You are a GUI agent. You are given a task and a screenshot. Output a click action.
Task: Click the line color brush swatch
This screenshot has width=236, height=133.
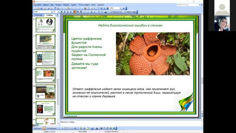(x=92, y=128)
